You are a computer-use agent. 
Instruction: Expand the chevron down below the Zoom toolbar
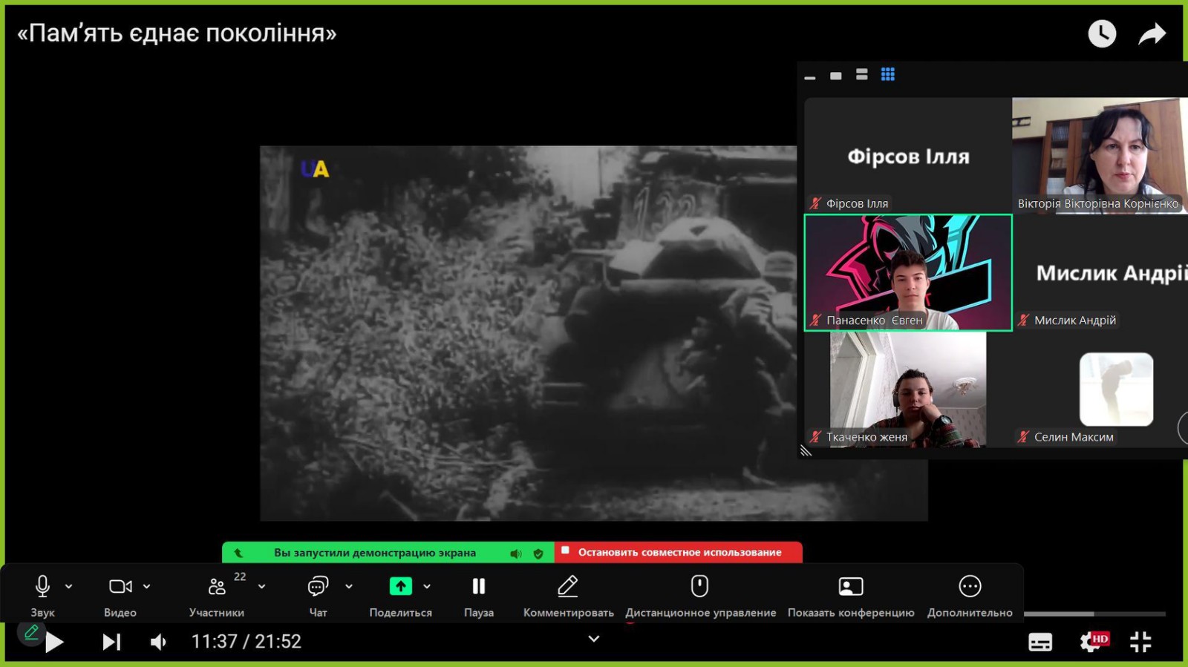tap(593, 639)
